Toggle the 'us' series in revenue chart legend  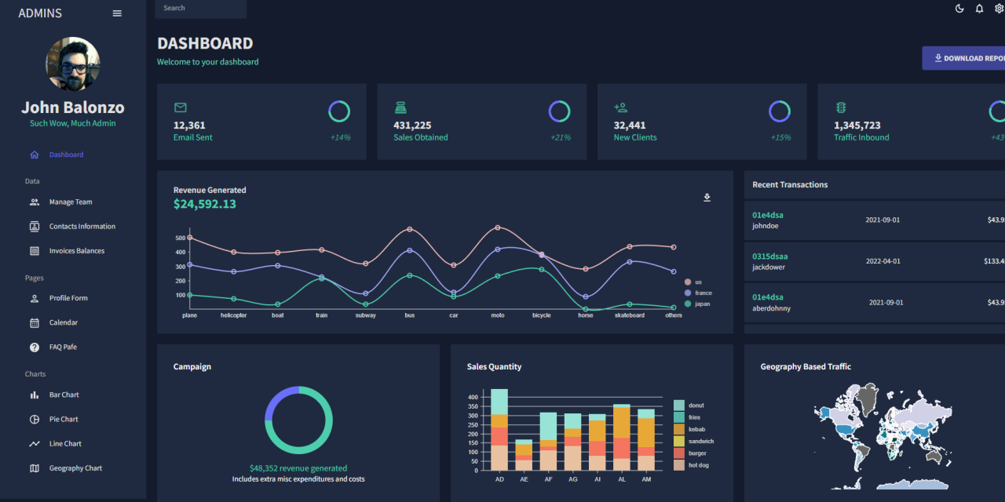695,282
